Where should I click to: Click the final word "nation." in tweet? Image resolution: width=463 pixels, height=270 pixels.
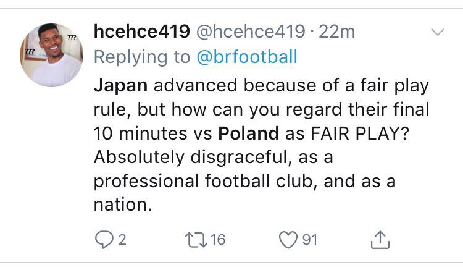122,206
